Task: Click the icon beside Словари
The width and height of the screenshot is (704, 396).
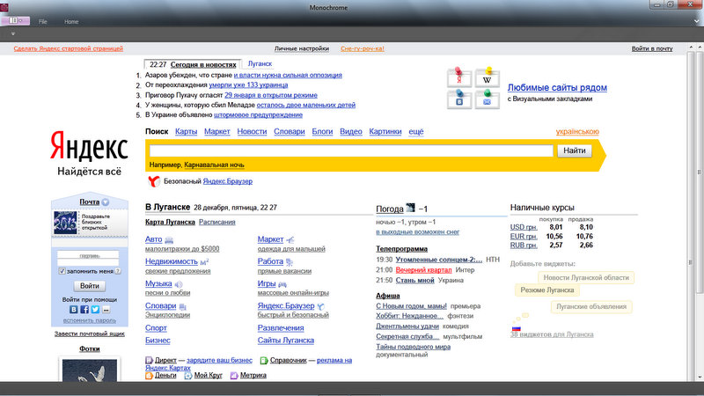Action: click(x=183, y=306)
